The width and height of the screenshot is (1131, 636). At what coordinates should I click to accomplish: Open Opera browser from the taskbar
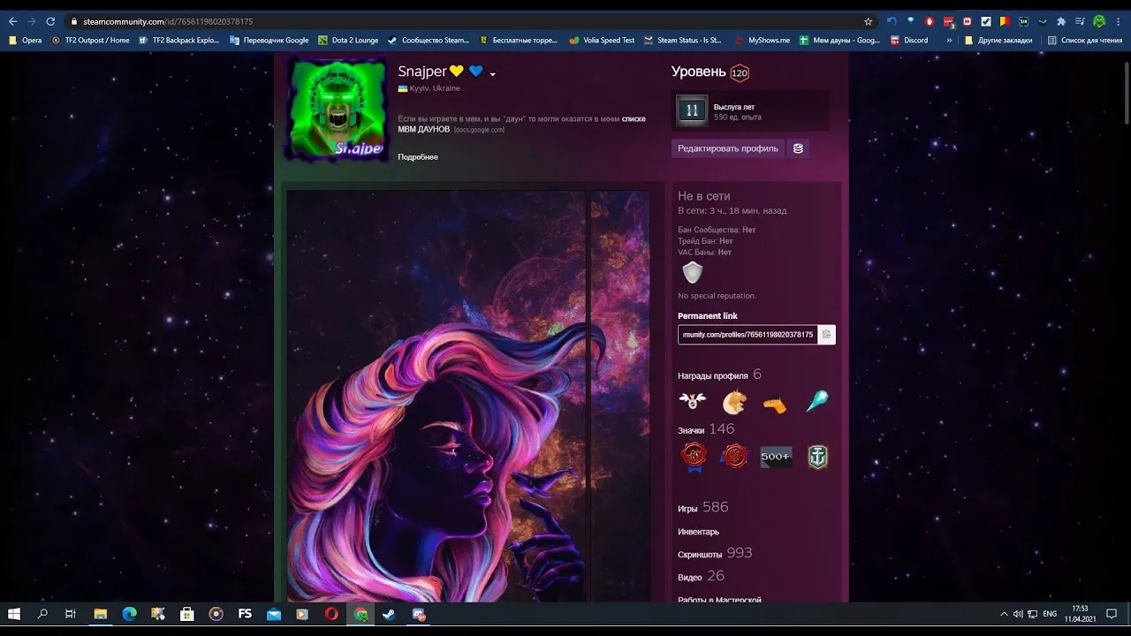331,614
